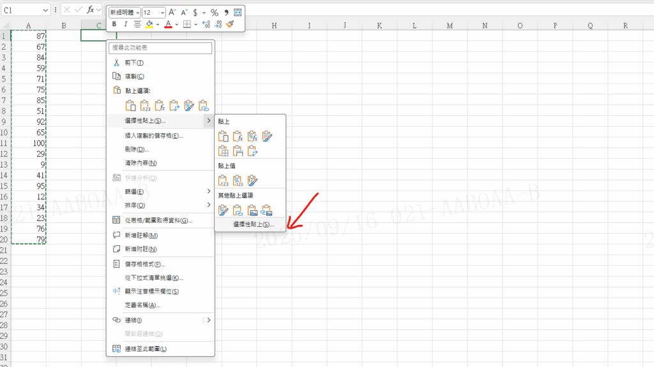Click the 搜尋此功能表 search field
This screenshot has width=654, height=367.
click(x=160, y=48)
